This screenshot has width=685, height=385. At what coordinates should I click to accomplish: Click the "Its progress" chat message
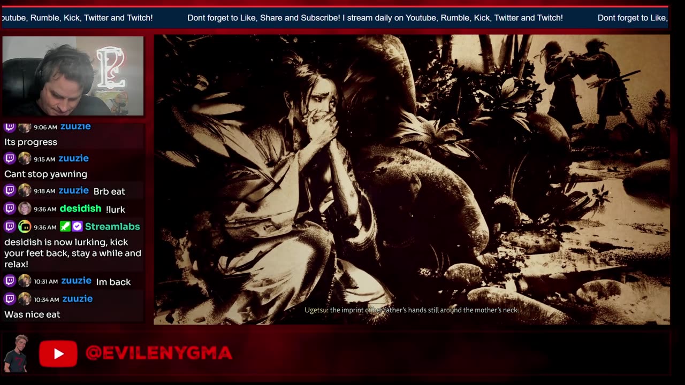pyautogui.click(x=31, y=142)
